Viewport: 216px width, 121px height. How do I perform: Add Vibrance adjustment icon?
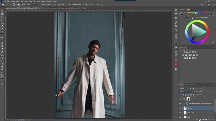pyautogui.click(x=195, y=52)
